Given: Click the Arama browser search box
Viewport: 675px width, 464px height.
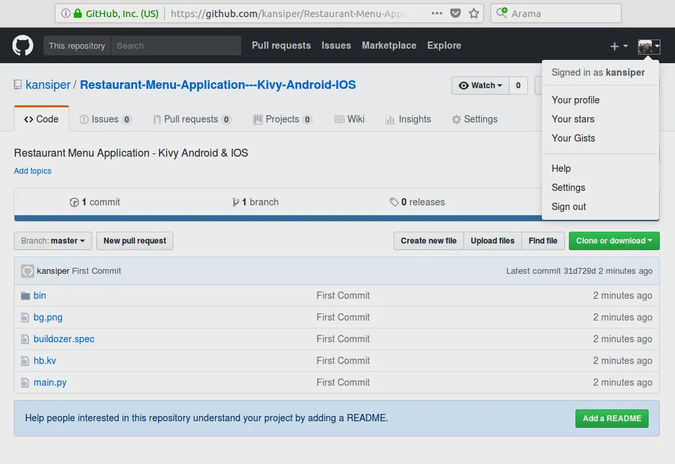Looking at the screenshot, I should point(556,13).
